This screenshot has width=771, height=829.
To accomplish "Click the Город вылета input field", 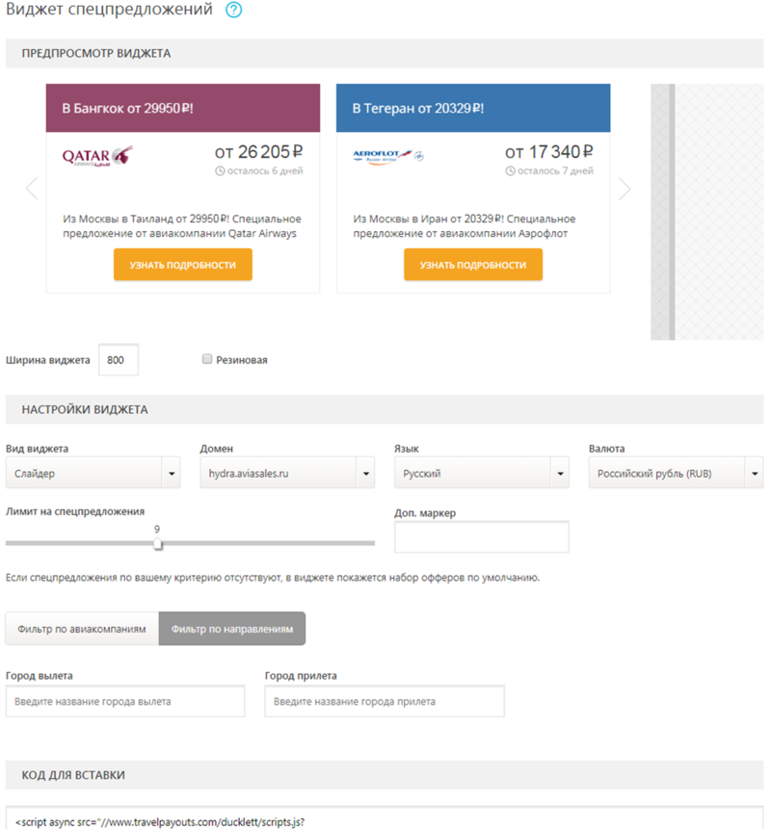I will [125, 702].
